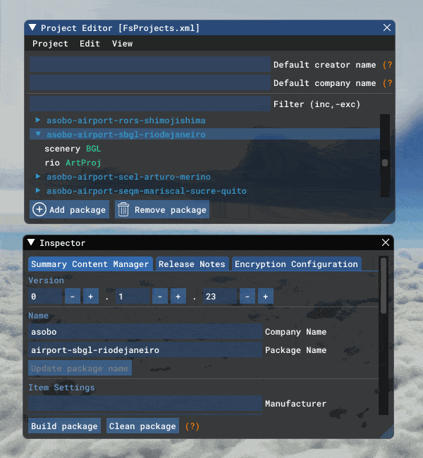Grab Inspector window resize grip corner
Viewport: 423px width, 458px height.
point(388,433)
